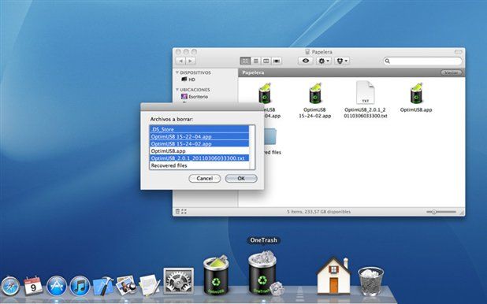Go forward in Finder window

[x=191, y=61]
